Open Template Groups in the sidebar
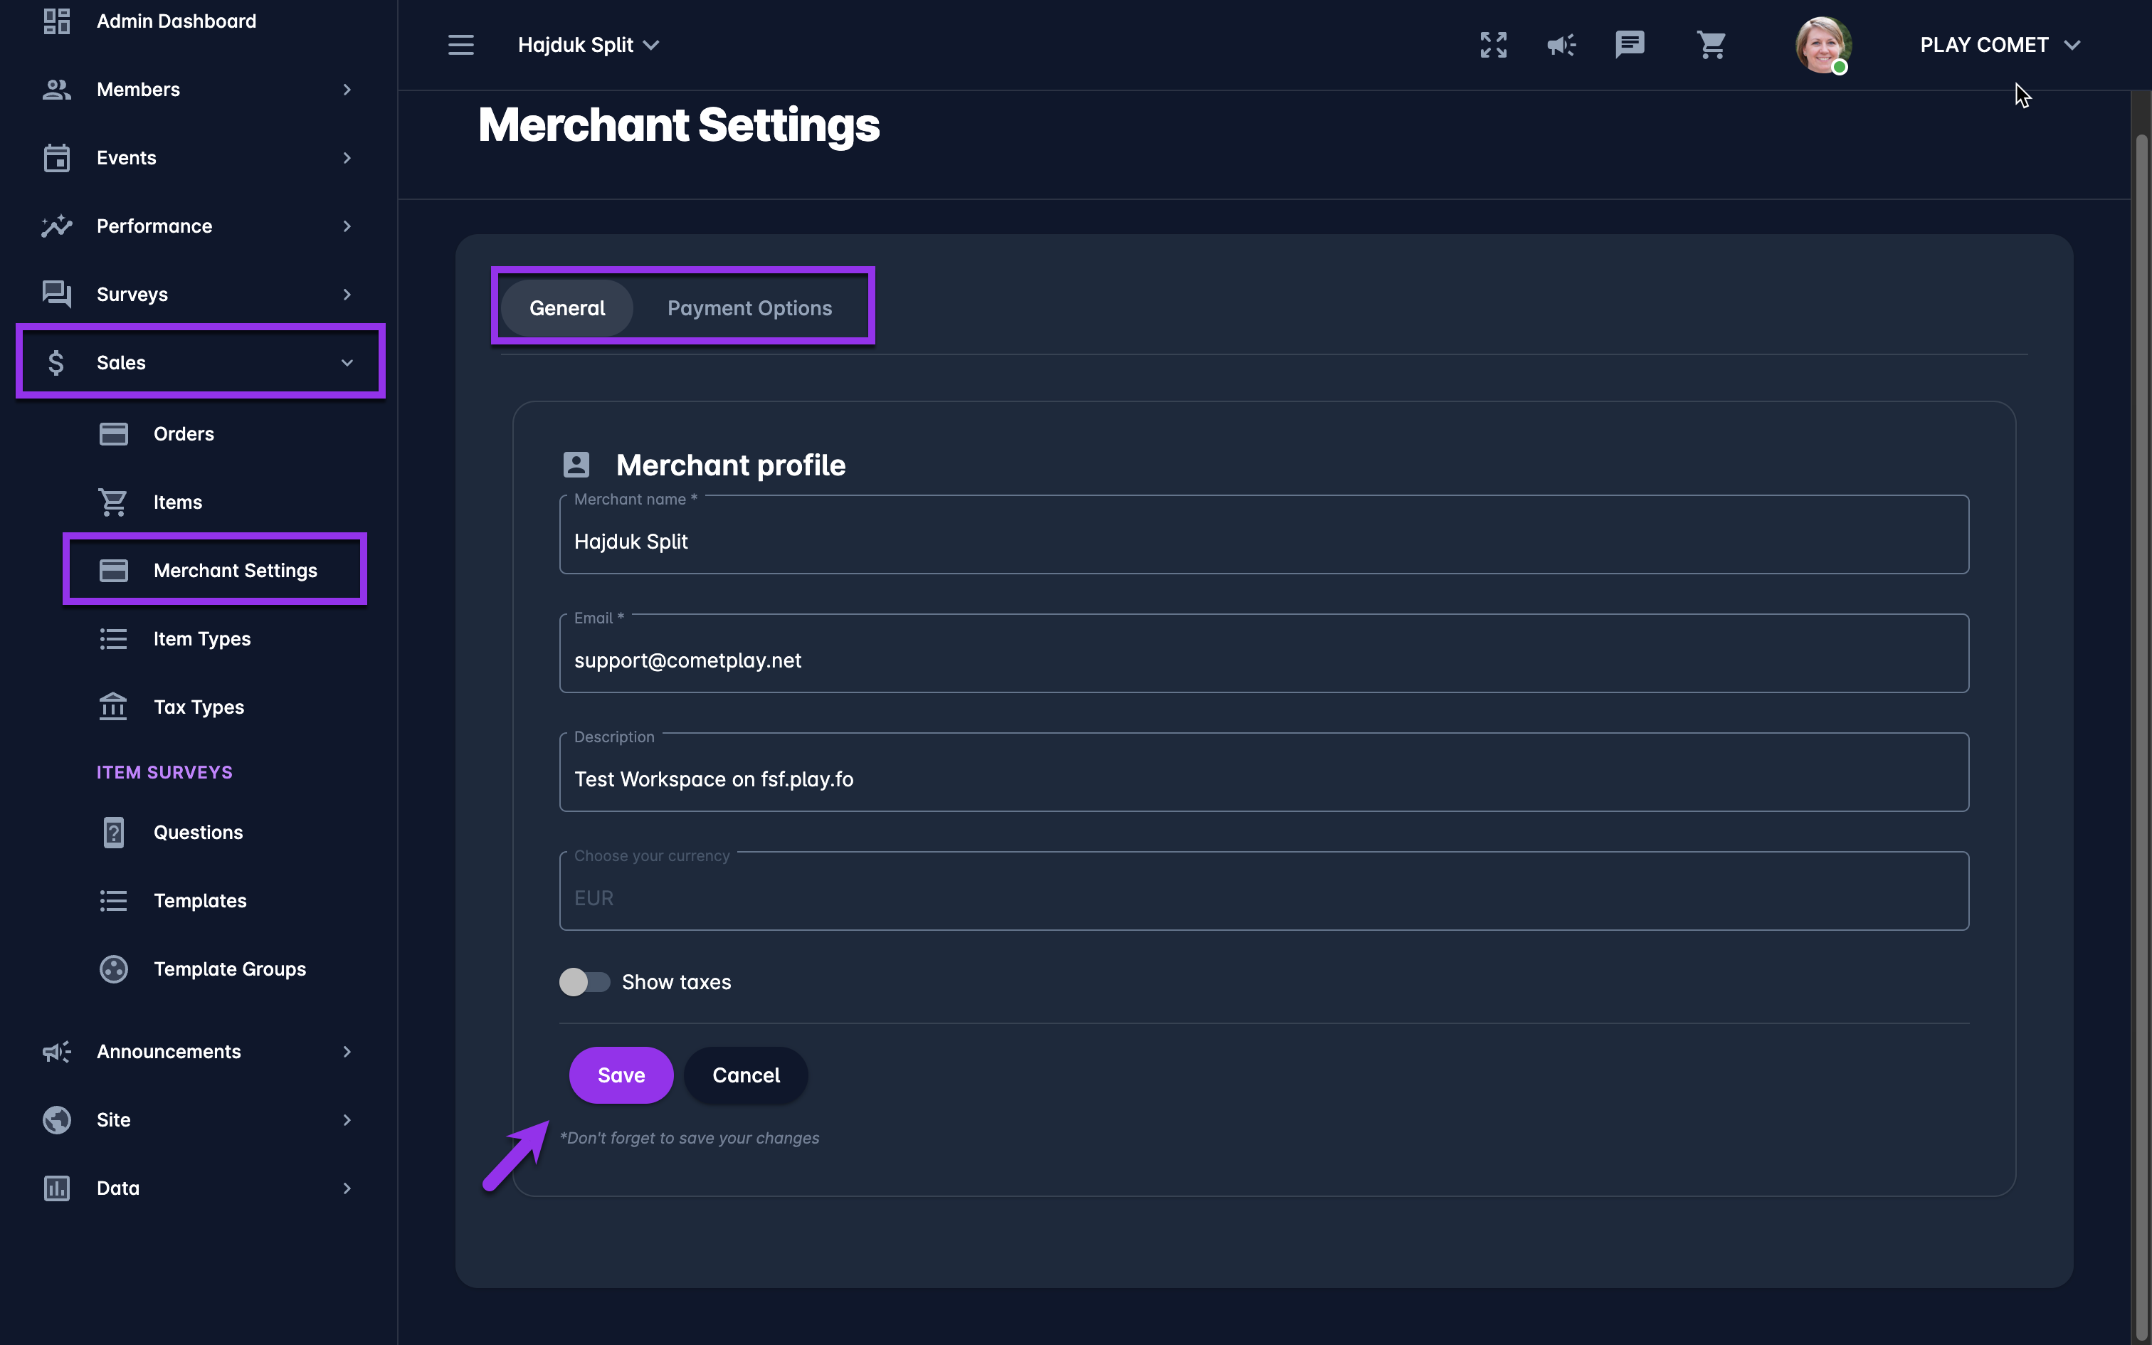The image size is (2152, 1345). [229, 969]
